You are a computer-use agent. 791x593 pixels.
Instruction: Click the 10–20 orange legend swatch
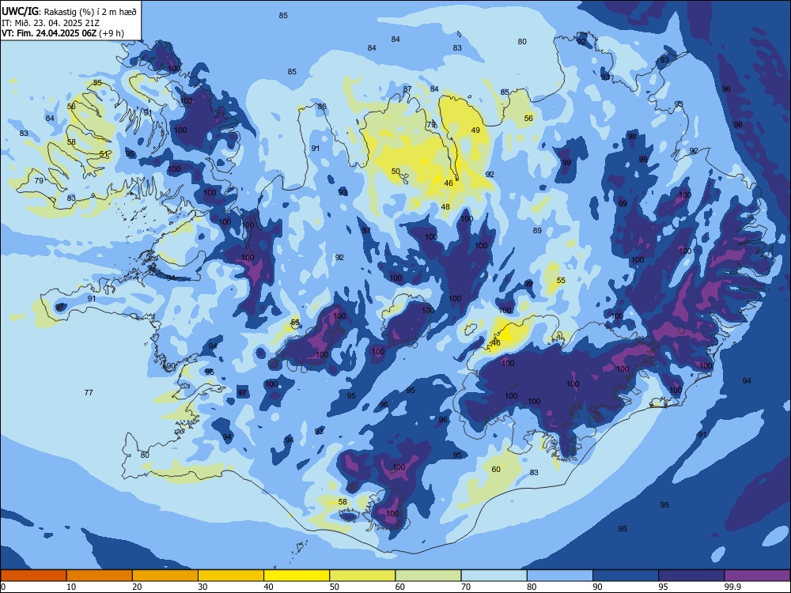tap(100, 576)
